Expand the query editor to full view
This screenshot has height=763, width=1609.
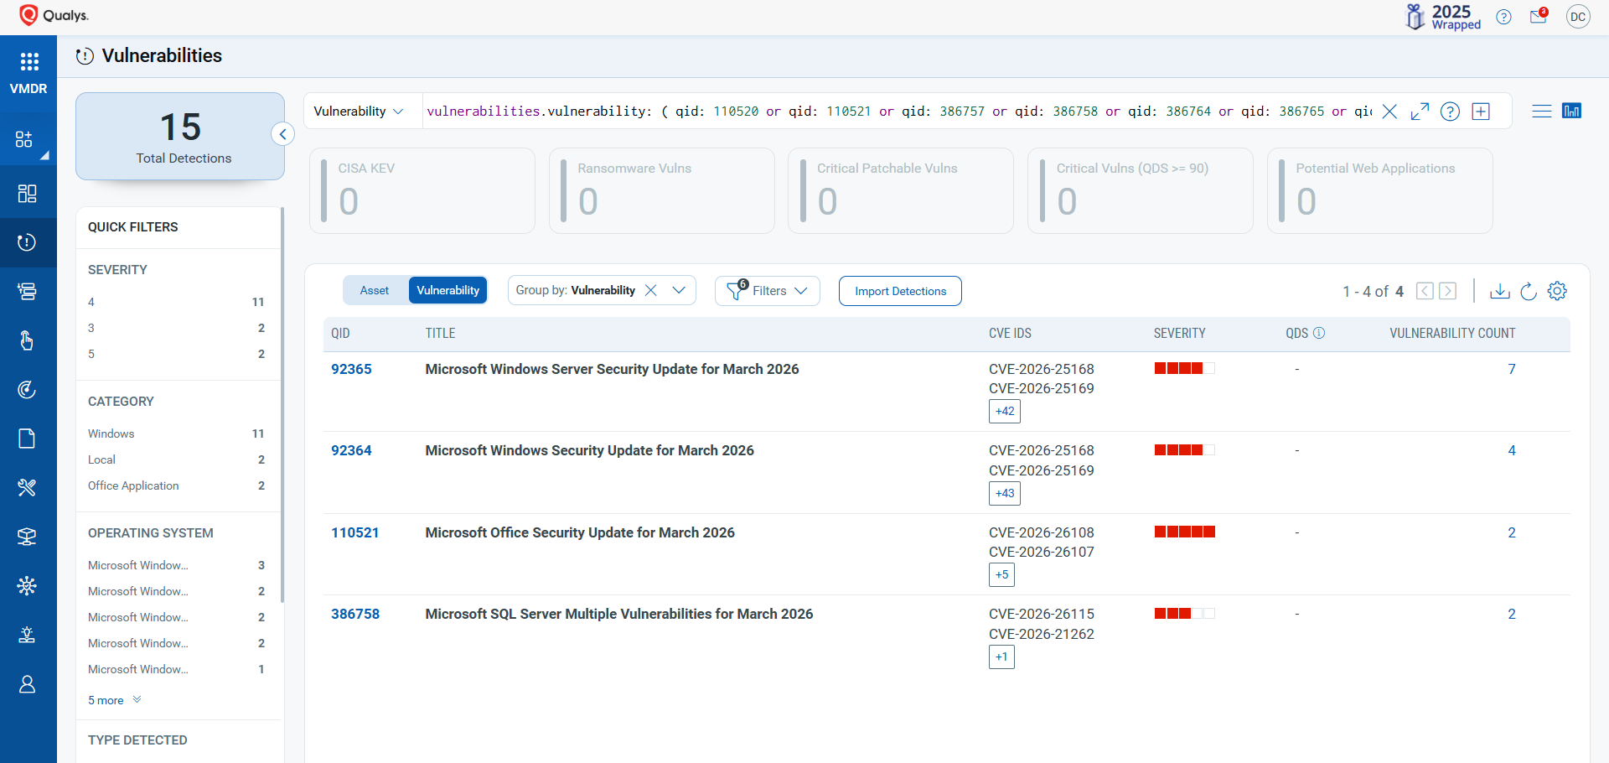[1420, 112]
